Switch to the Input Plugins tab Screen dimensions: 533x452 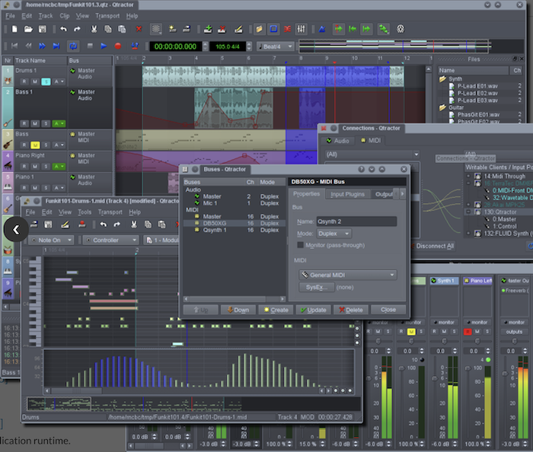pos(347,195)
